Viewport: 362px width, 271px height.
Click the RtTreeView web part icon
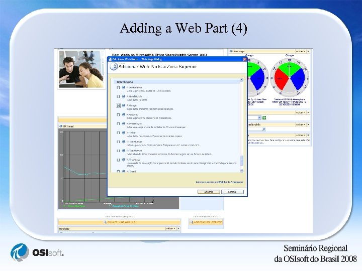pos(124,160)
